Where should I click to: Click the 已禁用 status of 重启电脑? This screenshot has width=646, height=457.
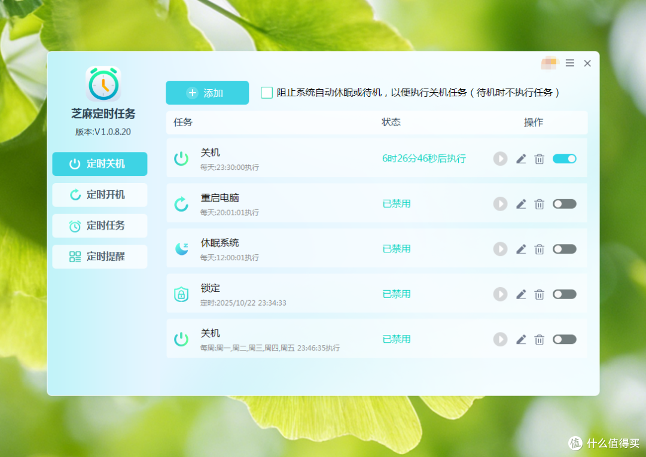click(x=397, y=203)
